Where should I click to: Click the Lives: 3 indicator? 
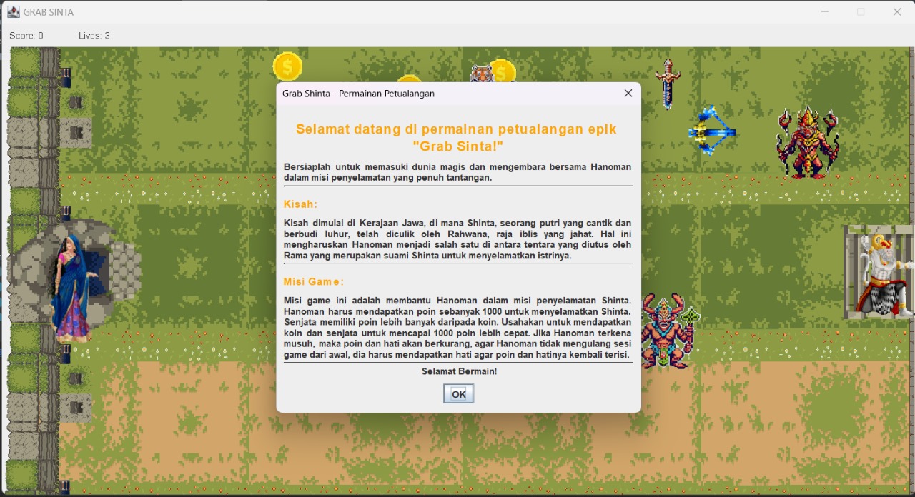coord(94,35)
